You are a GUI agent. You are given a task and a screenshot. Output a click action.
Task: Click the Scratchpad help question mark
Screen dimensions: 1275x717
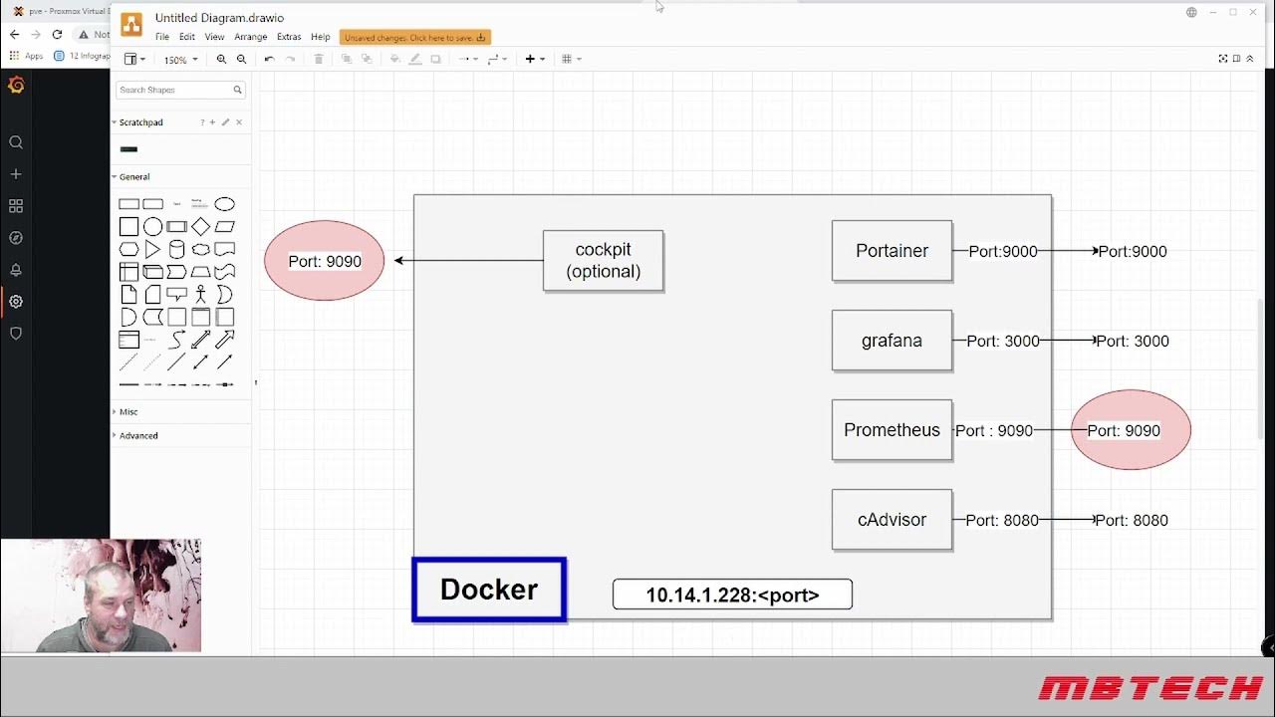(202, 122)
